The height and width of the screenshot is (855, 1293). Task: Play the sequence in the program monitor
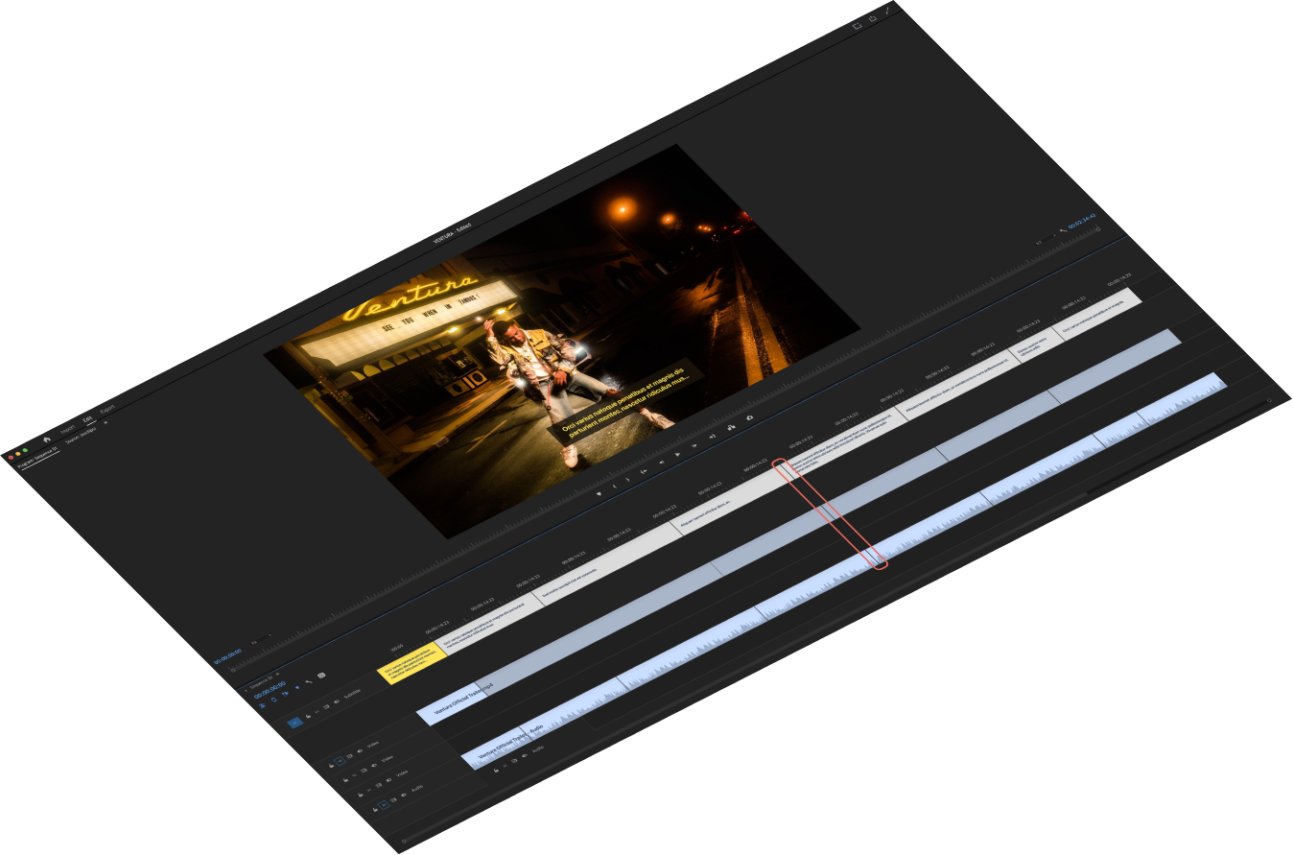pyautogui.click(x=677, y=454)
